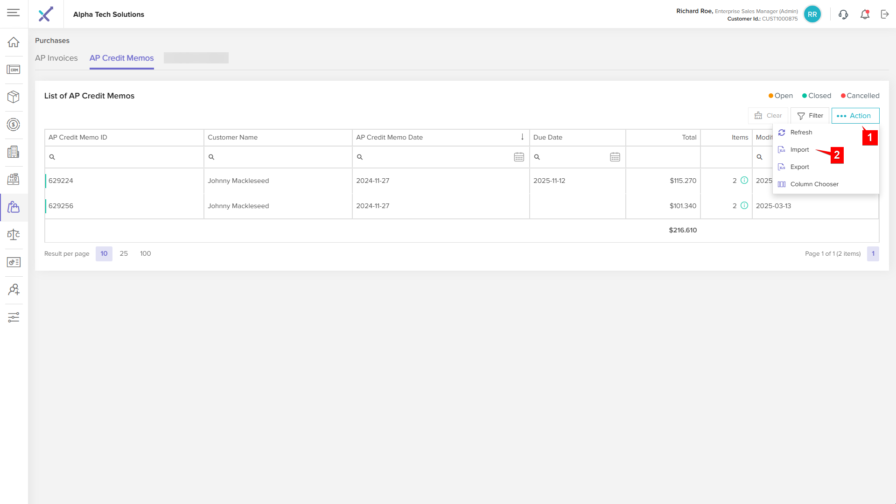Open calendar picker for AP Credit Memo Date
Viewport: 896px width, 504px height.
coord(519,157)
